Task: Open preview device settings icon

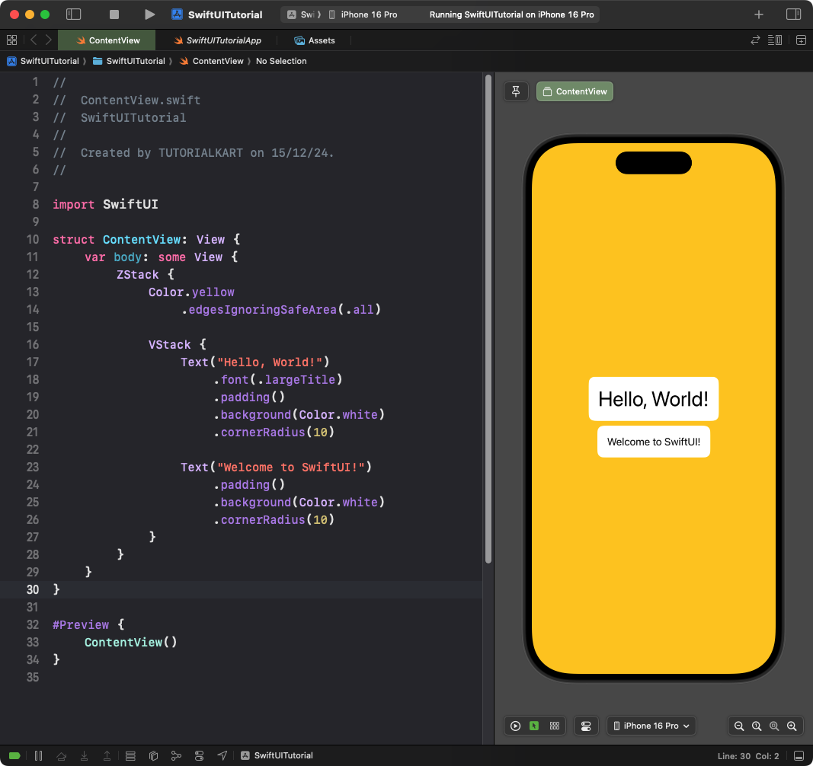Action: click(586, 726)
